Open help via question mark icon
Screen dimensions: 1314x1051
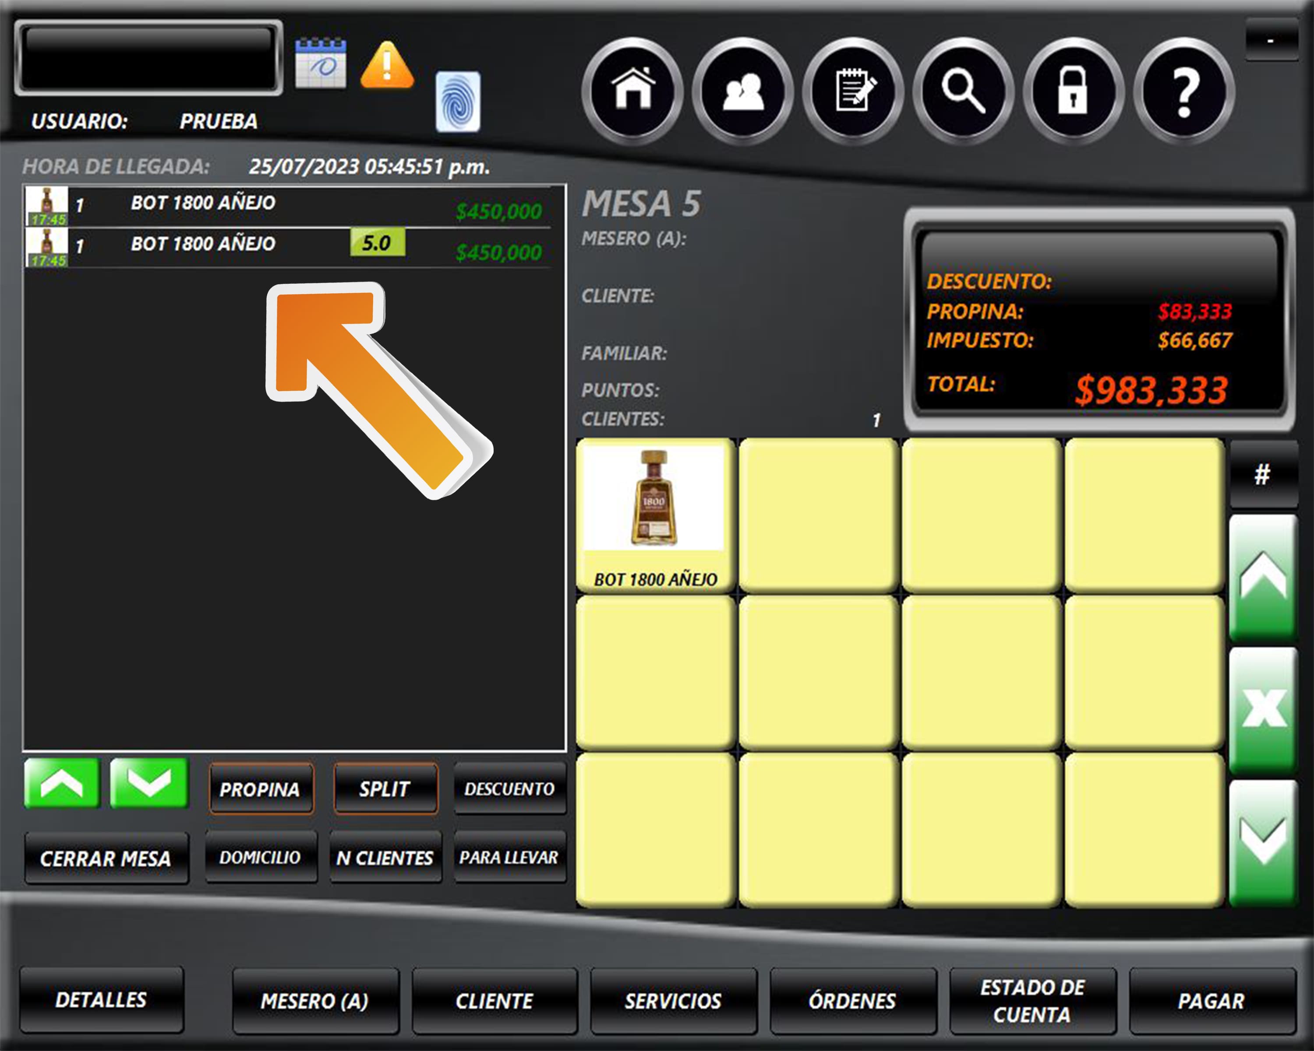1183,91
